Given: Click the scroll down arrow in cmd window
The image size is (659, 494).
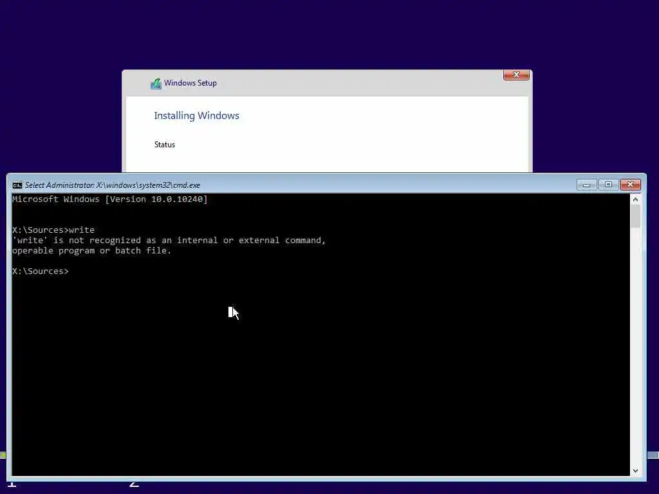Looking at the screenshot, I should [635, 471].
